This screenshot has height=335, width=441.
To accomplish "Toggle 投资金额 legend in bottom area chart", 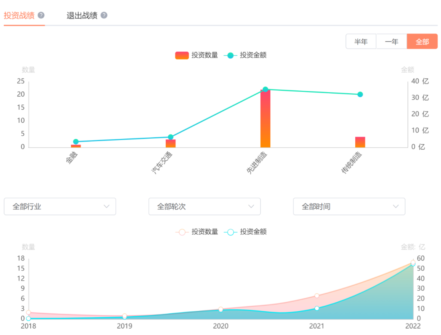I will point(245,232).
